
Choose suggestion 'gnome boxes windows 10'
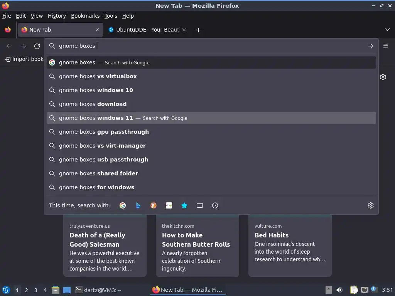click(x=211, y=90)
